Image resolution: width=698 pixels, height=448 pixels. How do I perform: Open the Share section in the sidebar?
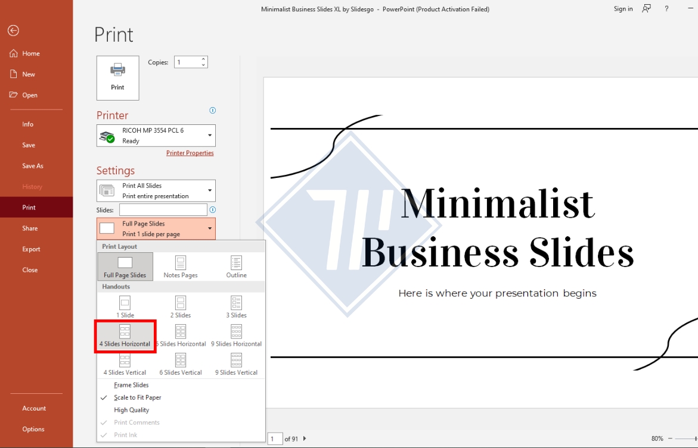point(30,228)
